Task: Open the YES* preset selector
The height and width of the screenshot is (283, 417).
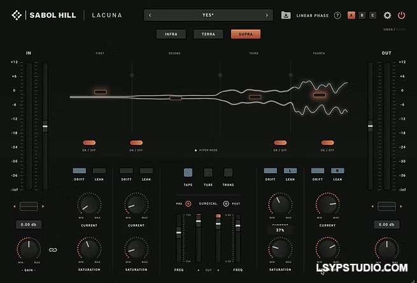Action: coord(208,15)
